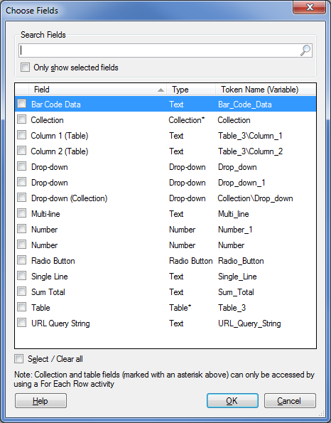This screenshot has width=331, height=423.
Task: Toggle the Select / Clear all checkbox
Action: [x=19, y=359]
